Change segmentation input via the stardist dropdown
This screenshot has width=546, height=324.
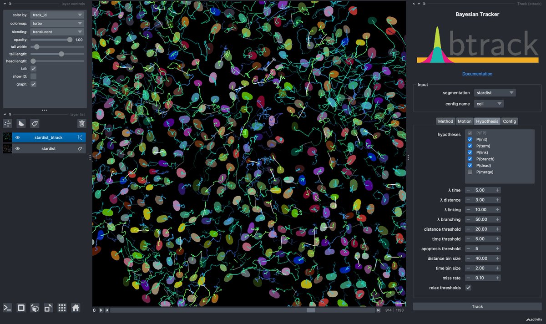(495, 92)
